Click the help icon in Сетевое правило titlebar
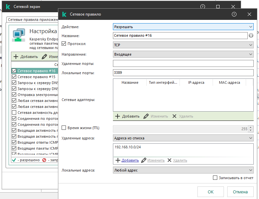The height and width of the screenshot is (199, 259). (x=234, y=15)
